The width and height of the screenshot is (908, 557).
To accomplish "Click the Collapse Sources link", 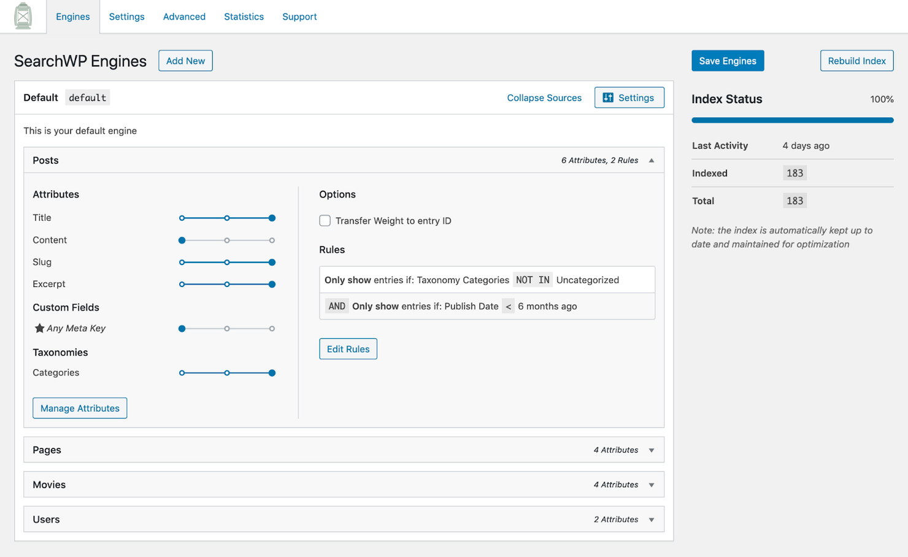I will pos(544,98).
